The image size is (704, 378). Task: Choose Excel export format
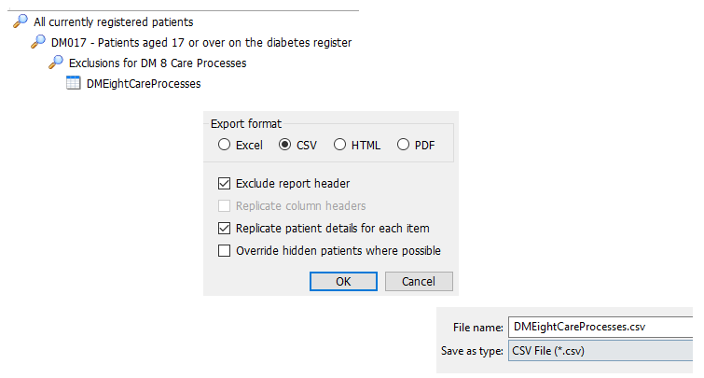tap(224, 145)
